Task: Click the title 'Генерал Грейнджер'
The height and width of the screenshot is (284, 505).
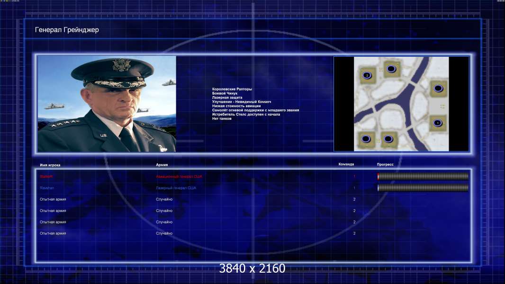Action: [67, 30]
